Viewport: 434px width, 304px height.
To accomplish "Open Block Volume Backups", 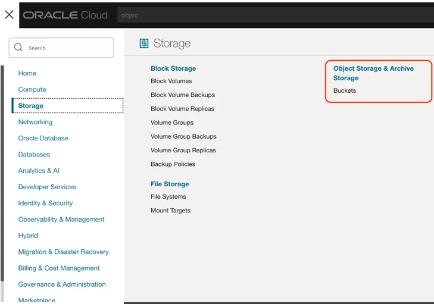I will point(183,95).
